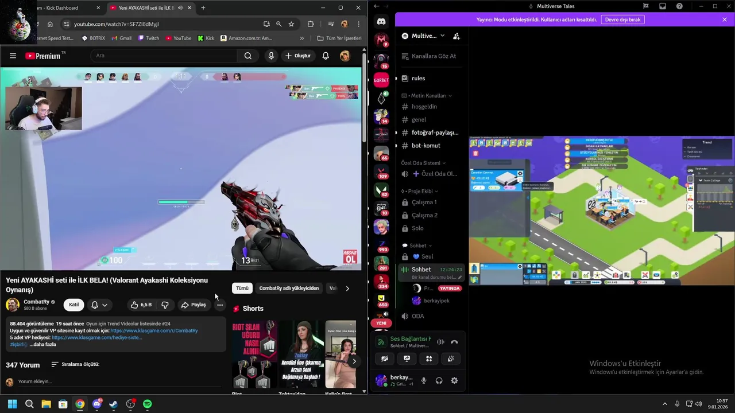Image resolution: width=735 pixels, height=413 pixels.
Task: Open File Explorer from taskbar
Action: tap(46, 404)
